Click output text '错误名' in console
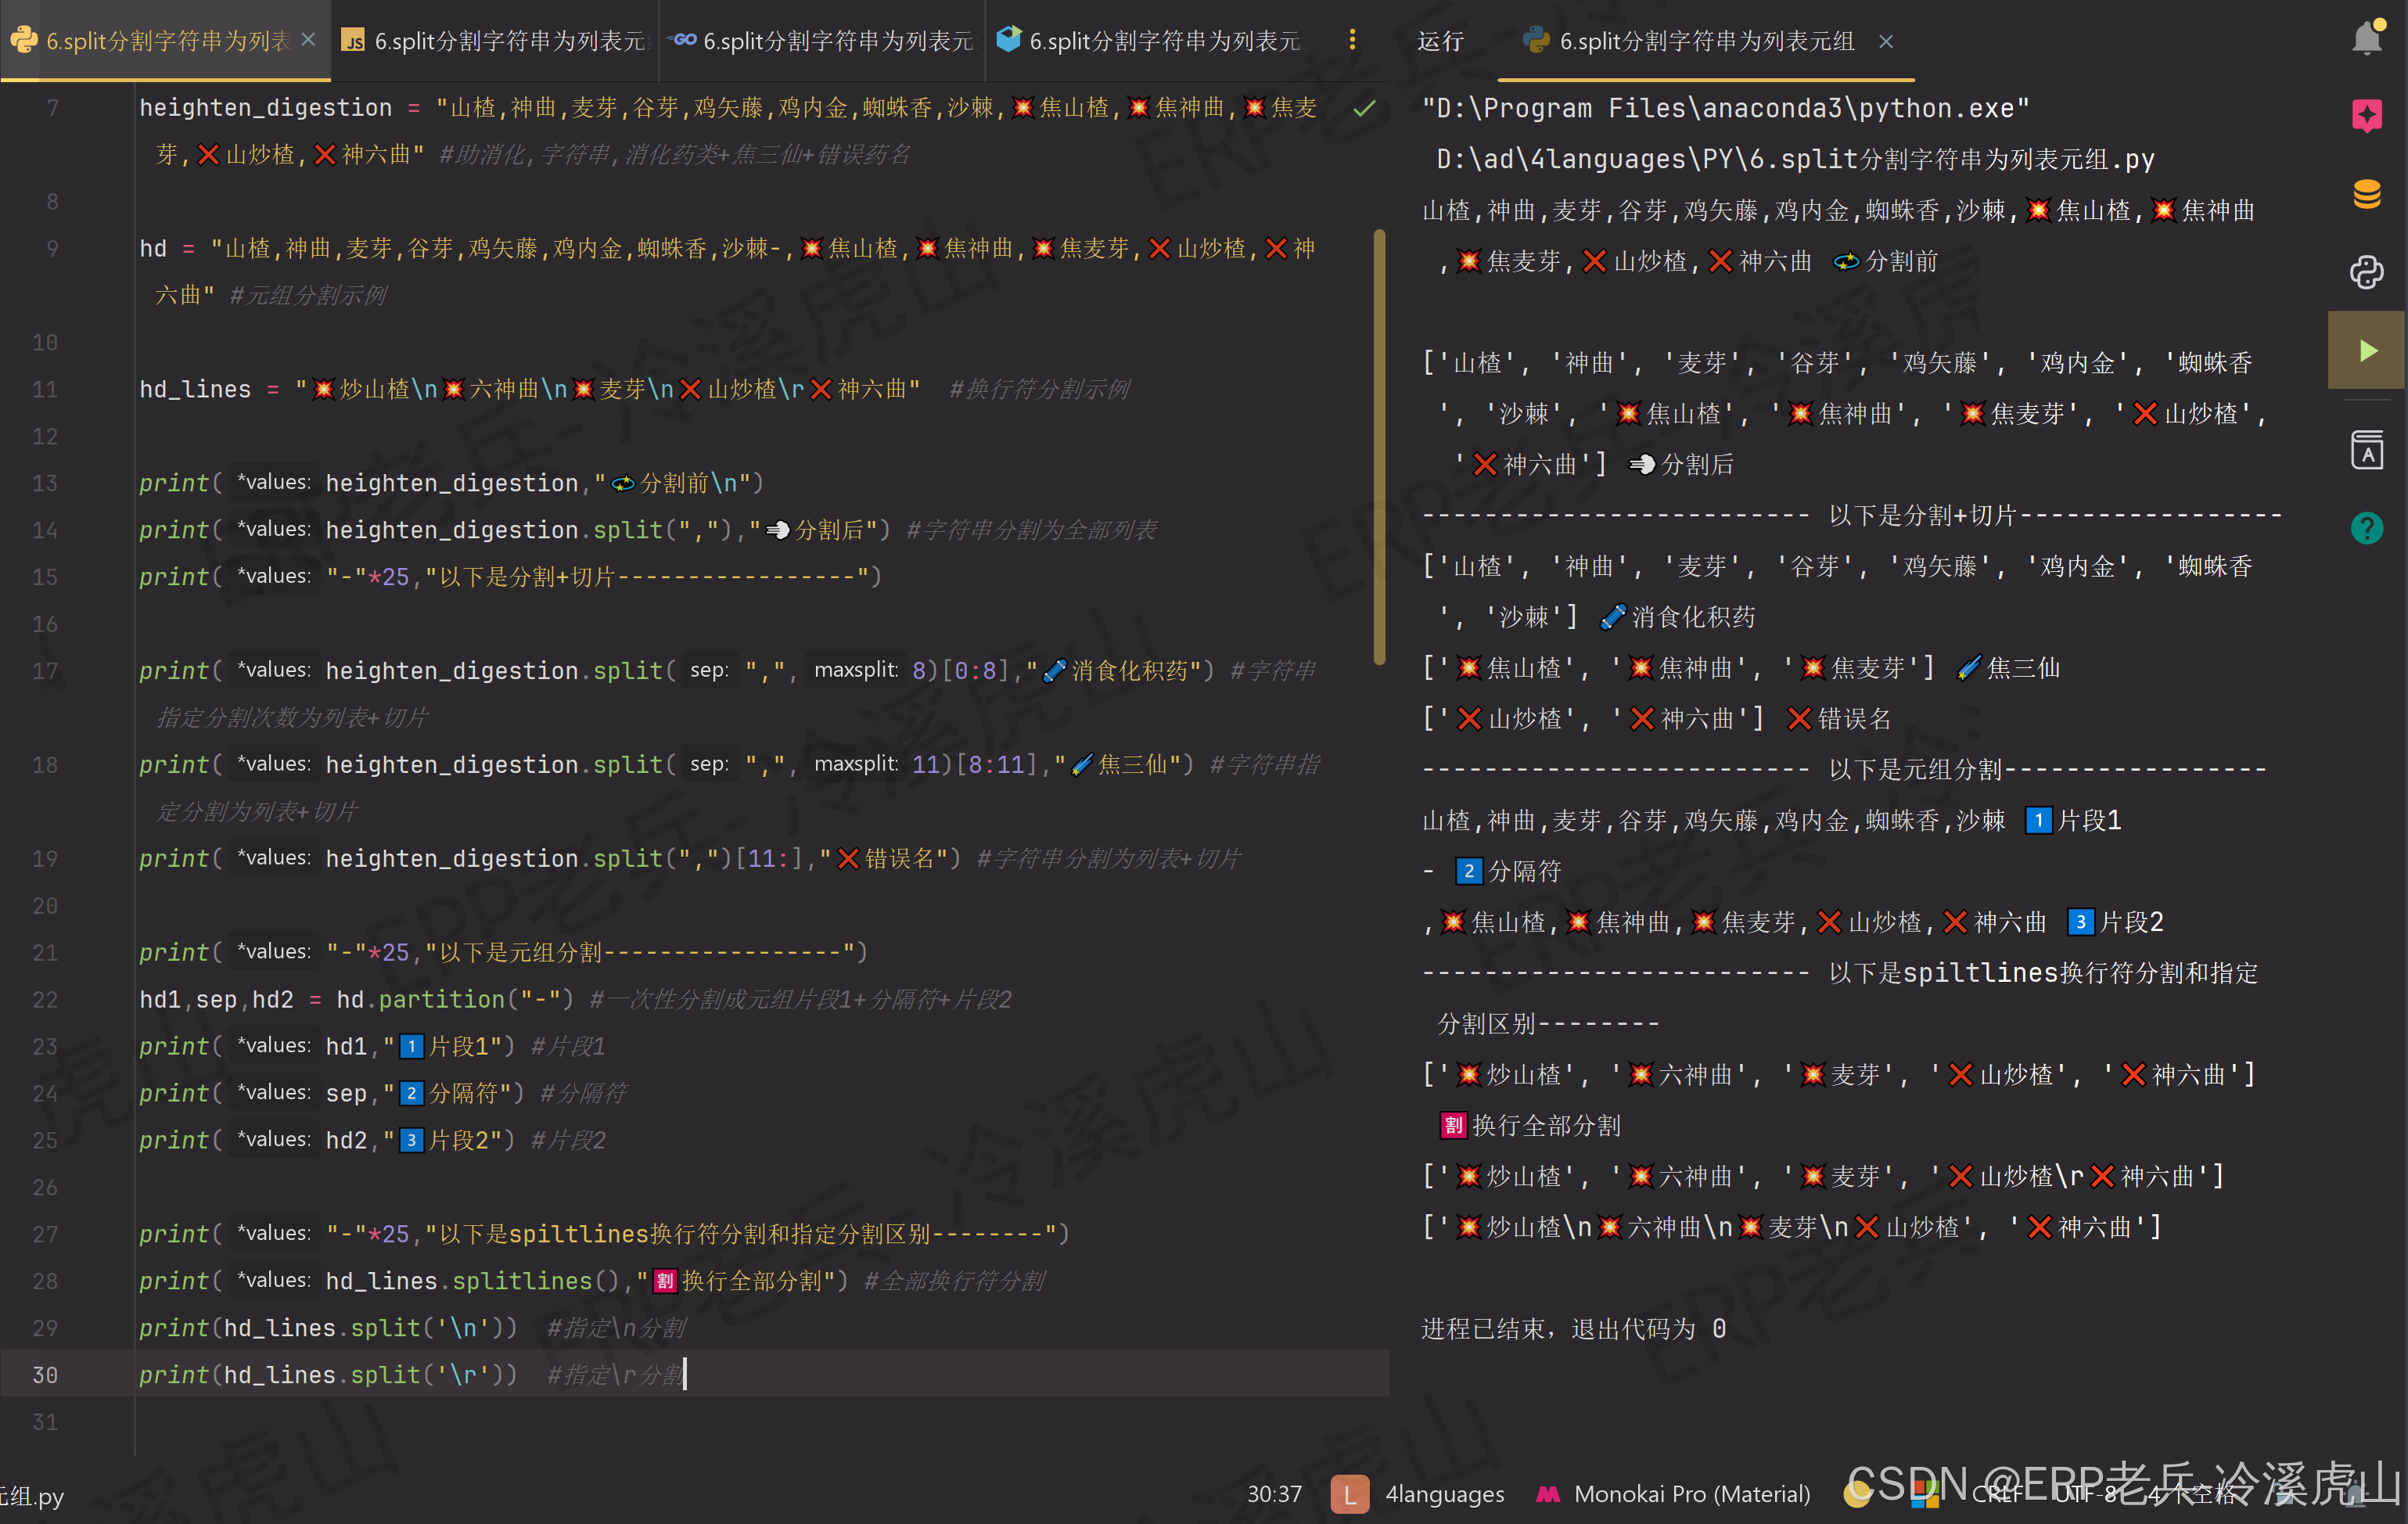Screen dimensions: 2408x1524 [1854, 719]
